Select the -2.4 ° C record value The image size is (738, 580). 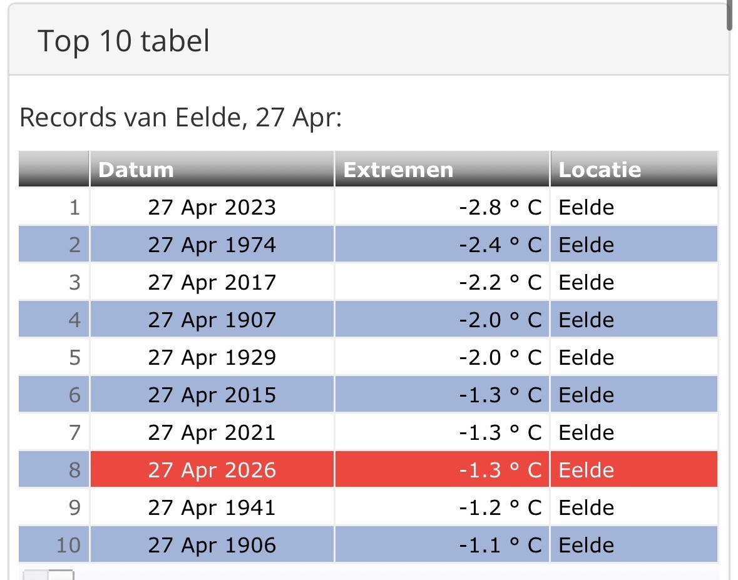[500, 245]
